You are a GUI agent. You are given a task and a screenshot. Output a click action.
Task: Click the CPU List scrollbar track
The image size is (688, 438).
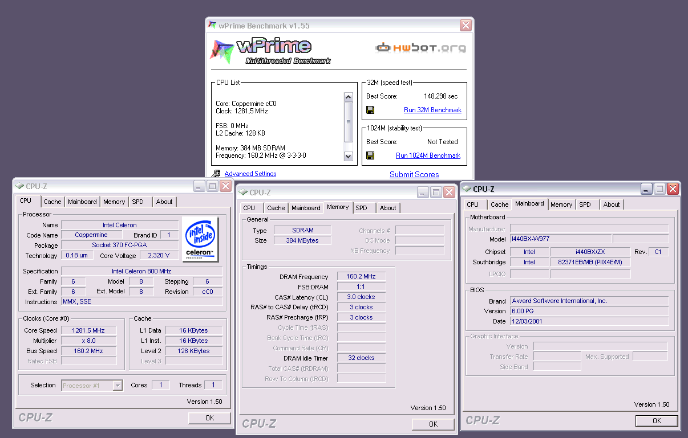349,126
